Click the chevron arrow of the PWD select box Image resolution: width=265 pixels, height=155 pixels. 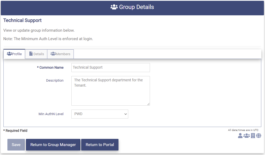pyautogui.click(x=125, y=114)
